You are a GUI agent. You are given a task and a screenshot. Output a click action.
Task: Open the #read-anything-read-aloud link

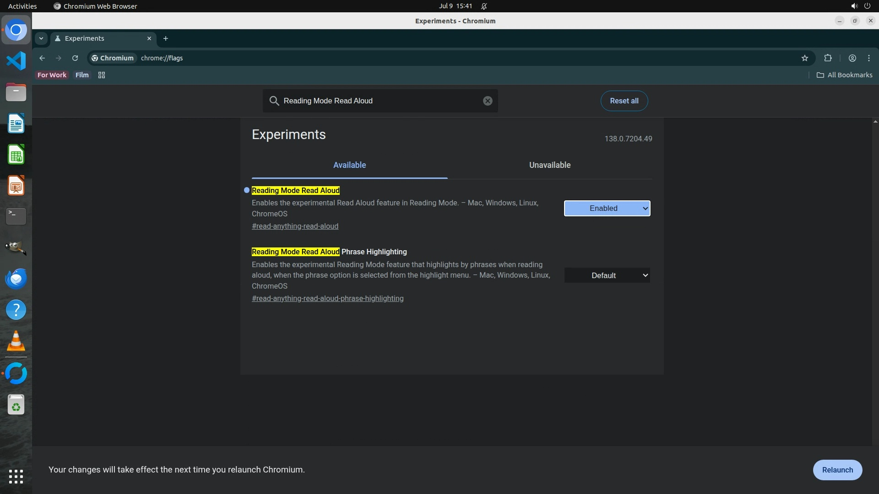295,226
